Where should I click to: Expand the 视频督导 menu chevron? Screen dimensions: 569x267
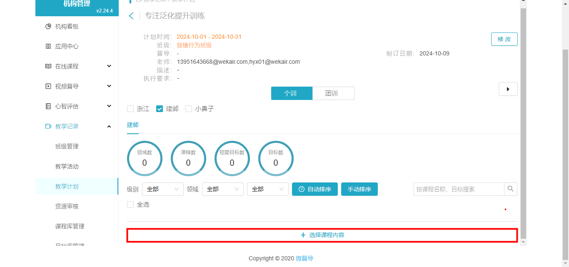coord(109,86)
